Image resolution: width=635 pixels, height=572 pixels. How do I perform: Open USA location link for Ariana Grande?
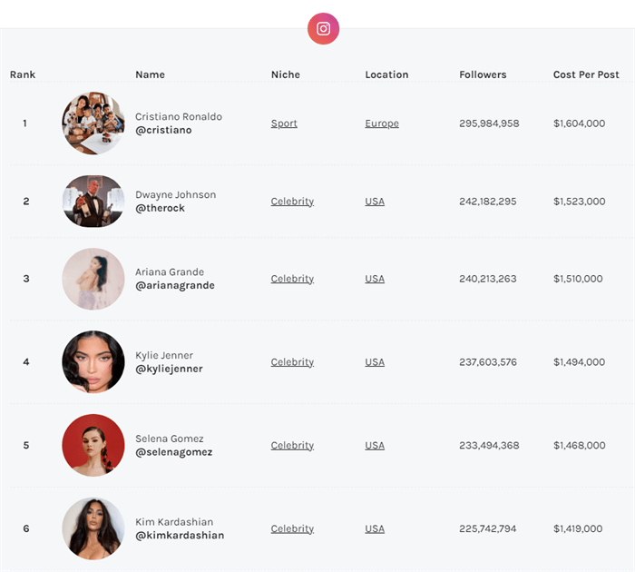(x=375, y=279)
